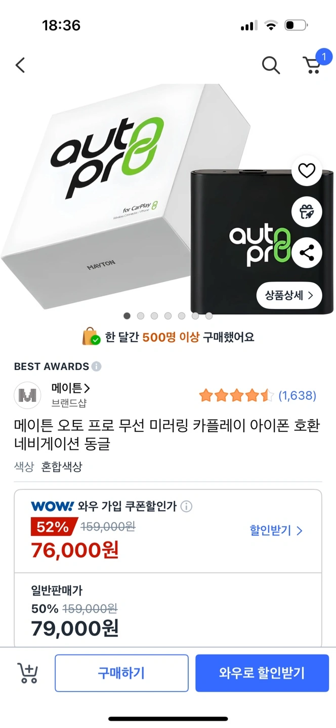Click the 와우로 할인받기 button
Viewport: 336px width, 728px height.
click(262, 673)
